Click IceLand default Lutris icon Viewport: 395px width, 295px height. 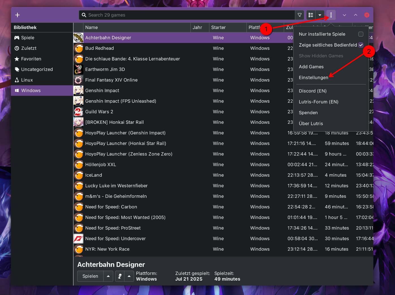point(78,175)
